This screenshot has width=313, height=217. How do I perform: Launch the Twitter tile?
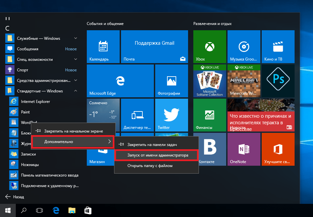(171, 115)
